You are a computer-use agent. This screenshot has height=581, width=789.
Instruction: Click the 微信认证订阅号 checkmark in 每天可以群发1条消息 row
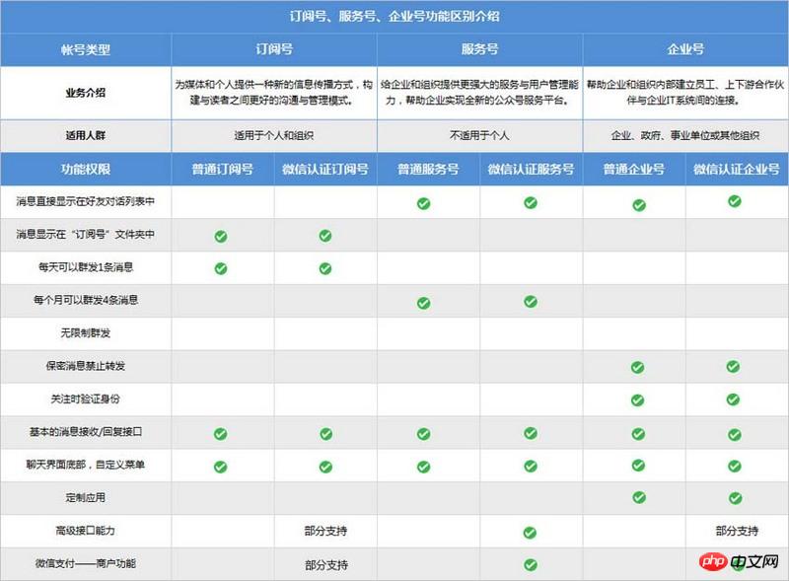[325, 268]
